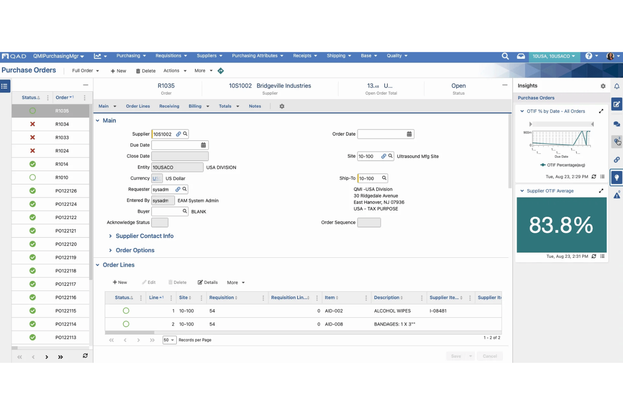Click the blue diamond navigation icon
The width and height of the screenshot is (623, 415).
click(221, 71)
